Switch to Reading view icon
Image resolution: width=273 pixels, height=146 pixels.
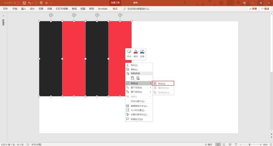tap(230, 144)
